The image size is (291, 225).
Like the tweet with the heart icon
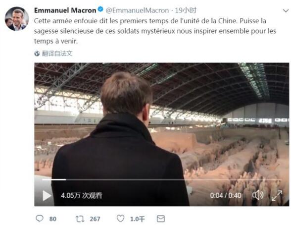pyautogui.click(x=121, y=219)
